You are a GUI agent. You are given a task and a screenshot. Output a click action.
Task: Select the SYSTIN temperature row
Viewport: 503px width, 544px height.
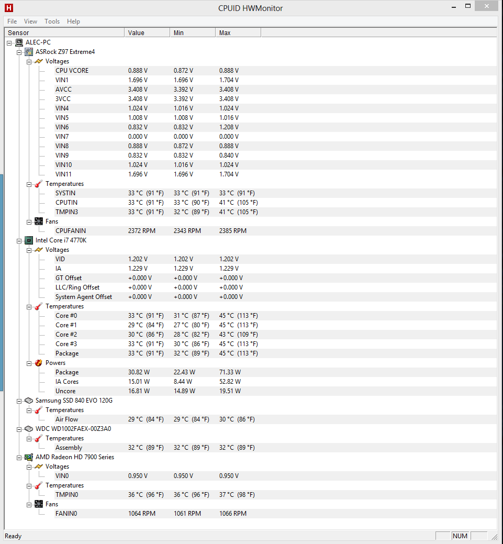coord(275,193)
